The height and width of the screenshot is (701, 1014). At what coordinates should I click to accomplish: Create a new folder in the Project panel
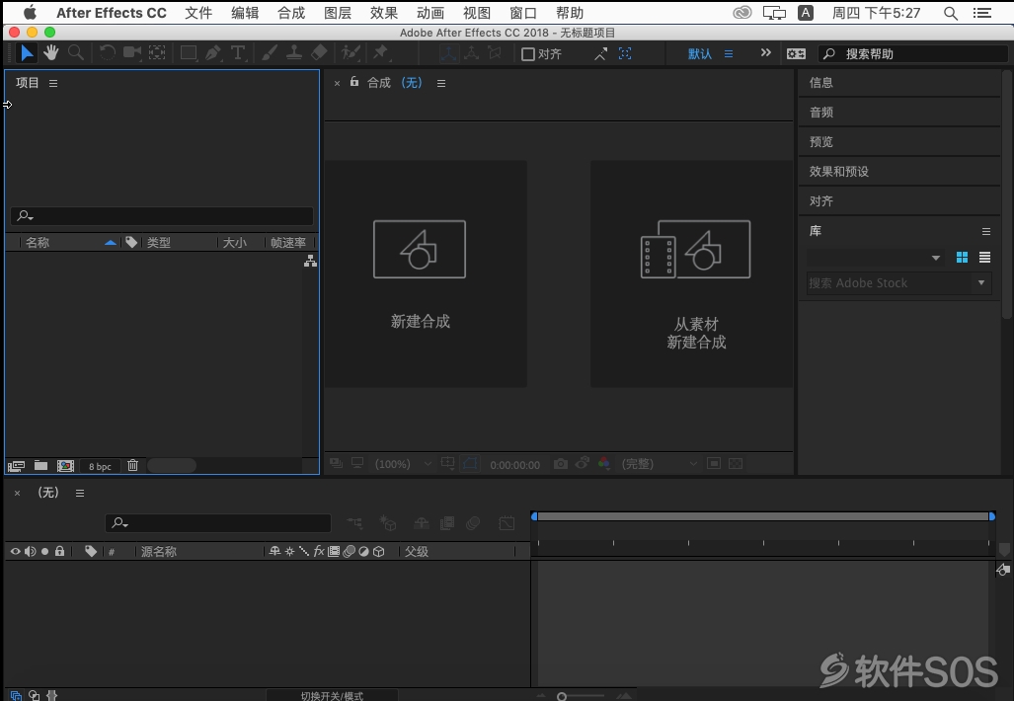tap(40, 465)
